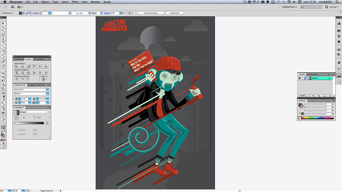The width and height of the screenshot is (342, 192).
Task: Open the Align To dropdown
Action: tap(44, 79)
